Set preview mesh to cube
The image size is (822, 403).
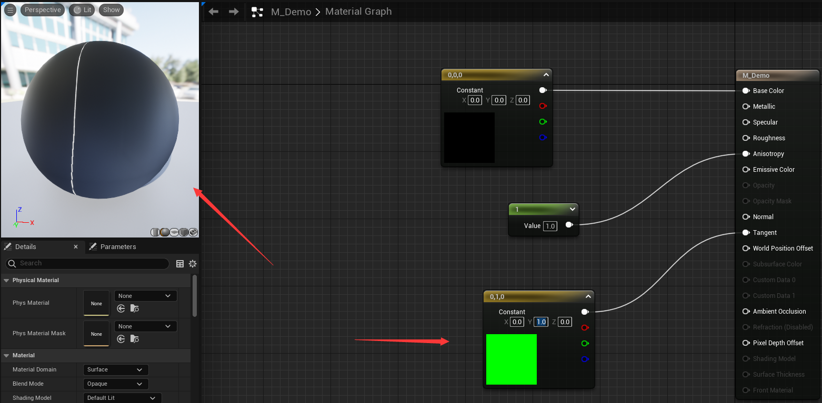(x=184, y=232)
